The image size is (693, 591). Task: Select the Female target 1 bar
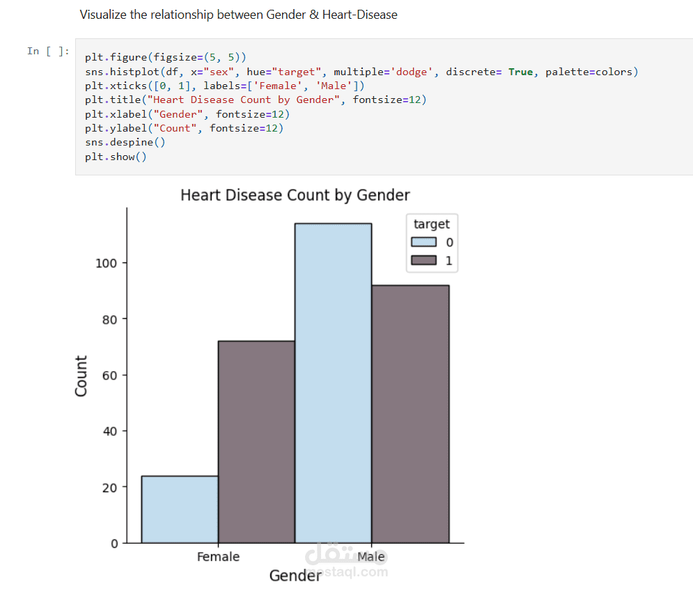coord(256,441)
